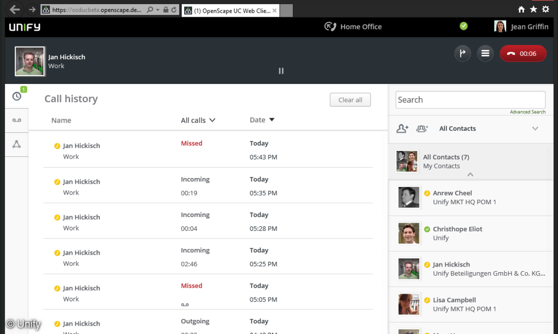Viewport: 558px width, 334px height.
Task: Click the add group icon
Action: pyautogui.click(x=422, y=128)
